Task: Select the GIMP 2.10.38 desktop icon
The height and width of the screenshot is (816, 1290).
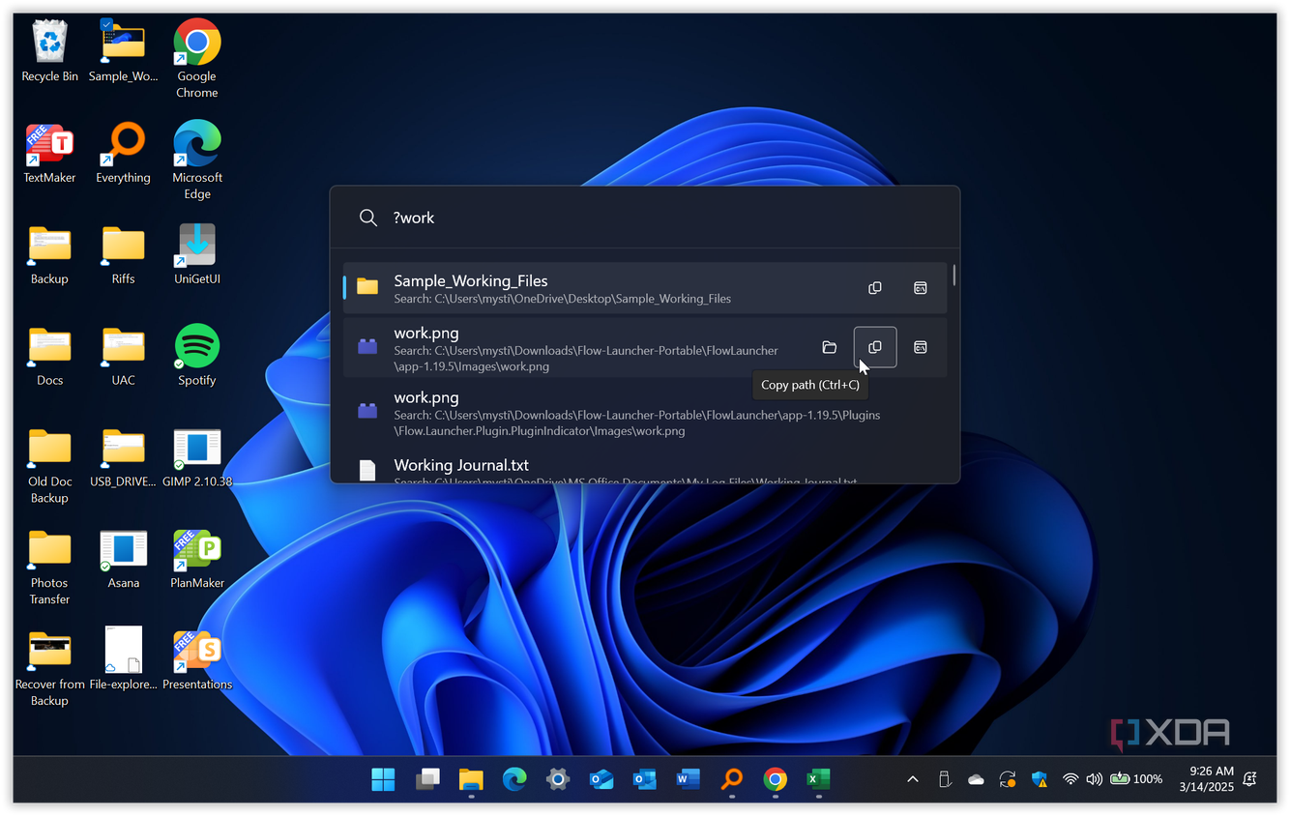Action: point(197,457)
